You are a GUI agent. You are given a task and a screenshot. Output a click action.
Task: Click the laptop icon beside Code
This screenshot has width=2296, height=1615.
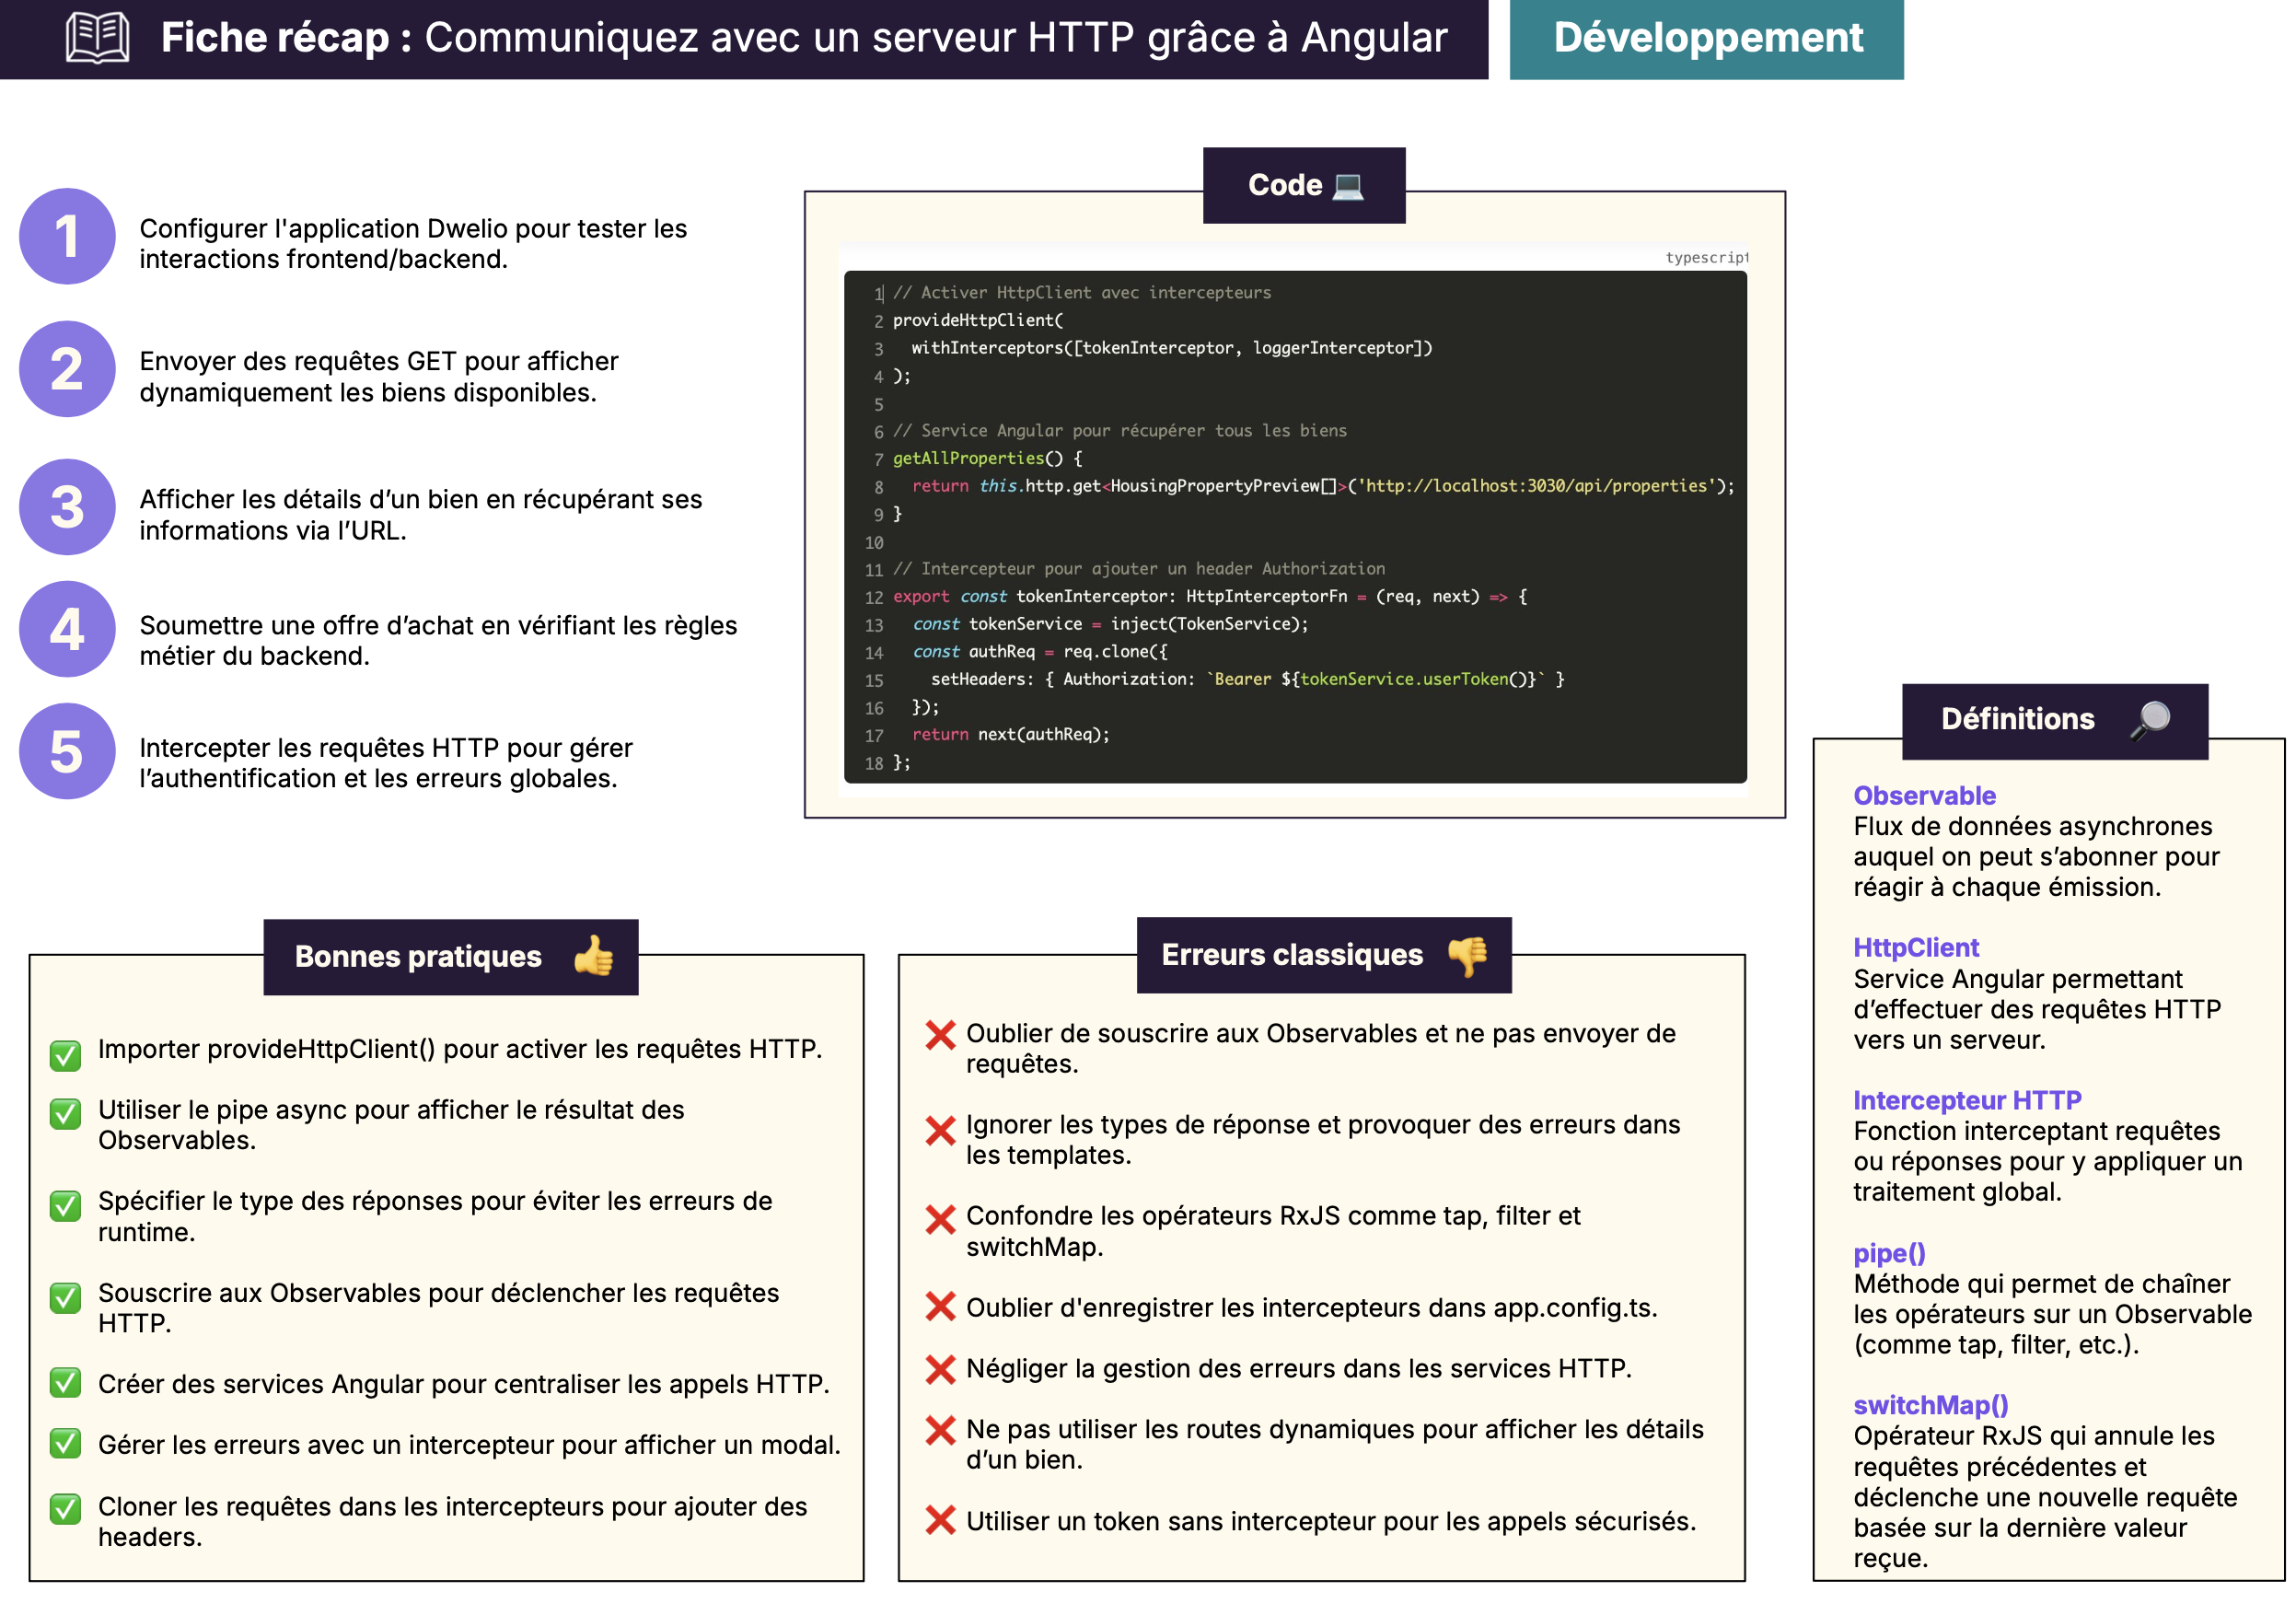pyautogui.click(x=1348, y=186)
